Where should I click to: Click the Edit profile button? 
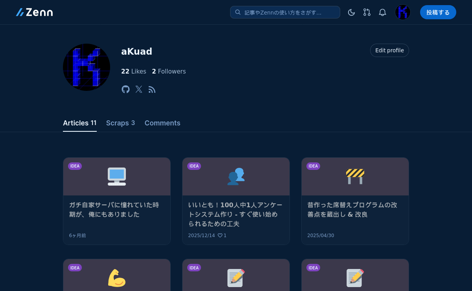(x=389, y=50)
